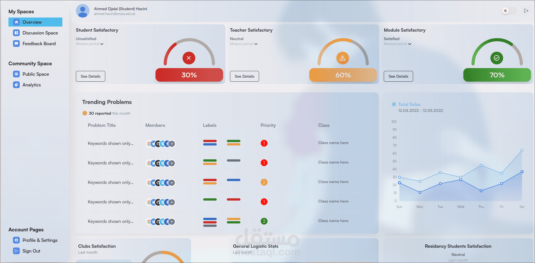Click the Public Space globe icon
This screenshot has height=263, width=535.
(x=16, y=74)
